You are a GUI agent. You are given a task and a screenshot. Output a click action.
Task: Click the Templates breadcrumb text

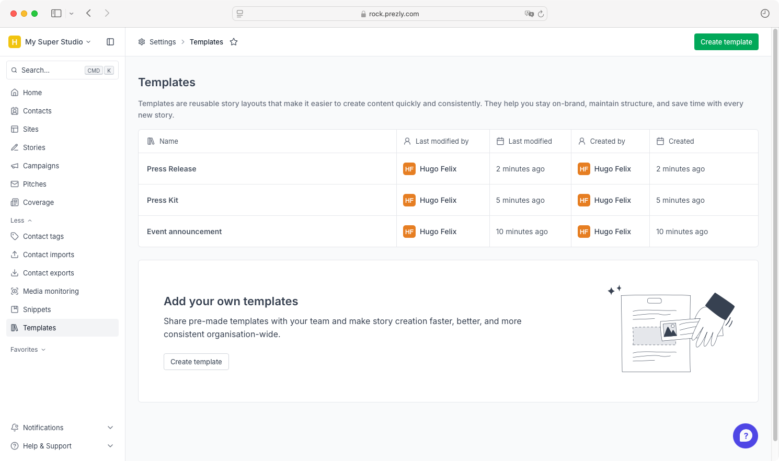click(207, 42)
